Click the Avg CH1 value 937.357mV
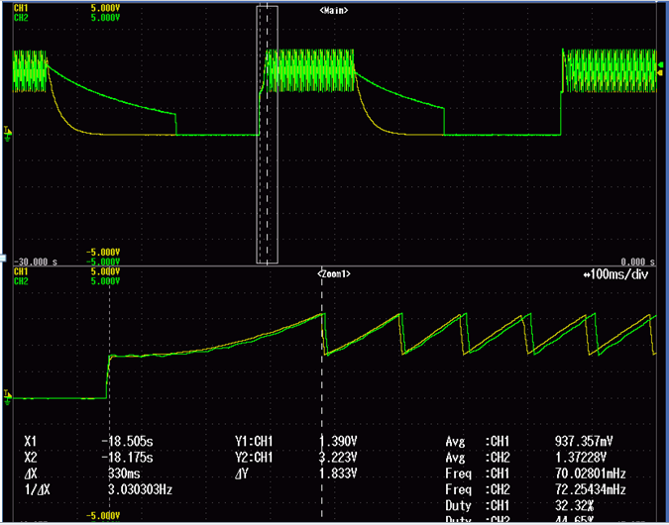 583,442
